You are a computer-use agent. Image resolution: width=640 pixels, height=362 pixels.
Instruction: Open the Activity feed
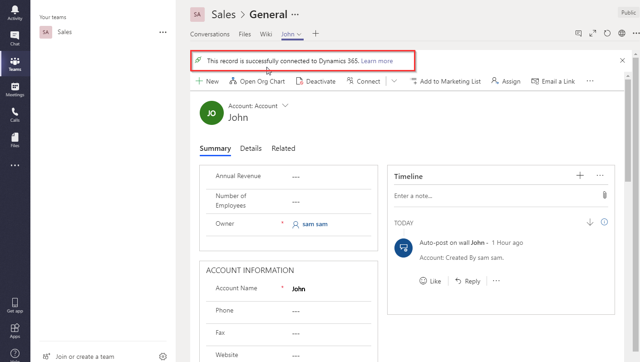click(15, 13)
